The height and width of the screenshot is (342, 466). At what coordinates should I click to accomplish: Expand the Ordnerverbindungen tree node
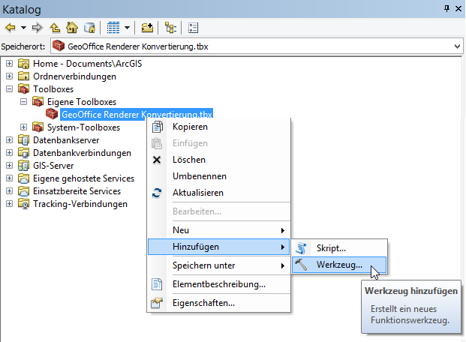click(10, 76)
